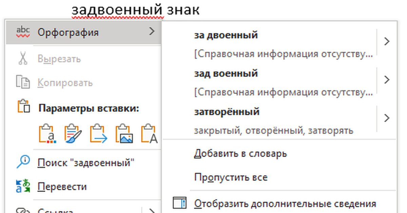The image size is (407, 213).
Task: Open the 'затворённый' suggestion submenu arrow
Action: coord(387,118)
